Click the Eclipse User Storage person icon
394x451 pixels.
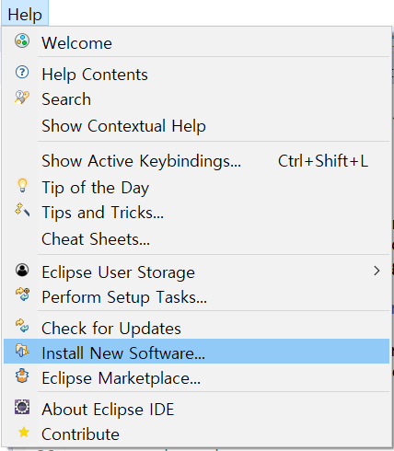[x=22, y=271]
